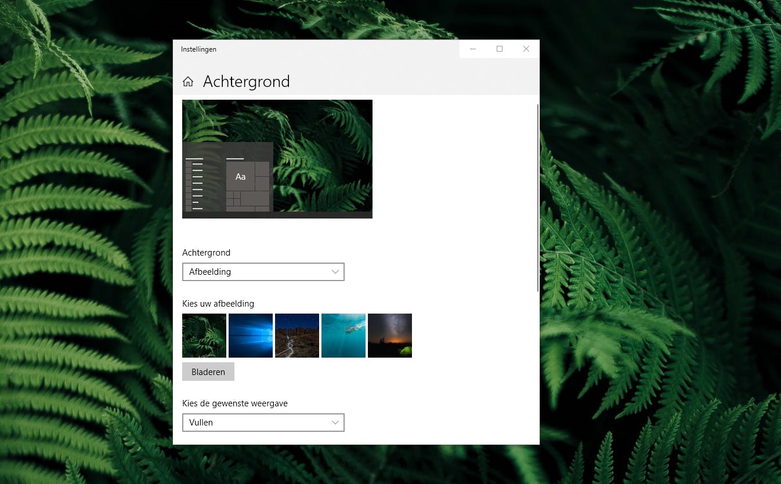Image resolution: width=781 pixels, height=484 pixels.
Task: Open the Achtergrond type dropdown showing Afbeelding
Action: [263, 272]
